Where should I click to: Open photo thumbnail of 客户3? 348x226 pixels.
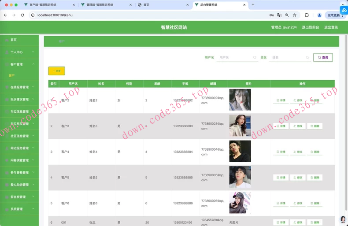[240, 126]
